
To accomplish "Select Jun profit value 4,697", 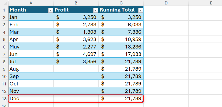I will pyautogui.click(x=76, y=54).
